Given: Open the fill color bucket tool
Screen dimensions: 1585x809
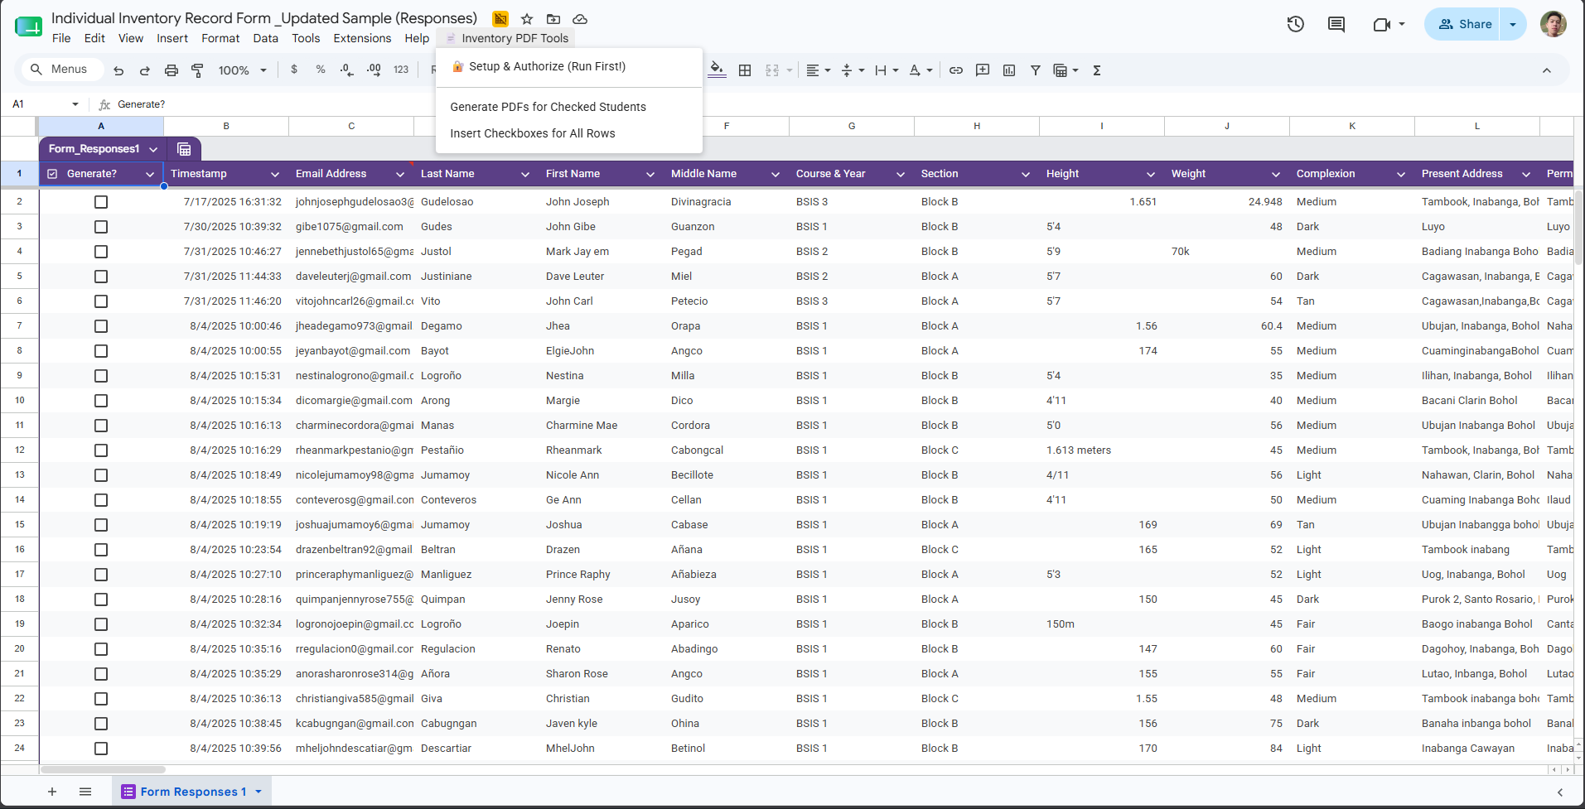Looking at the screenshot, I should click(718, 70).
